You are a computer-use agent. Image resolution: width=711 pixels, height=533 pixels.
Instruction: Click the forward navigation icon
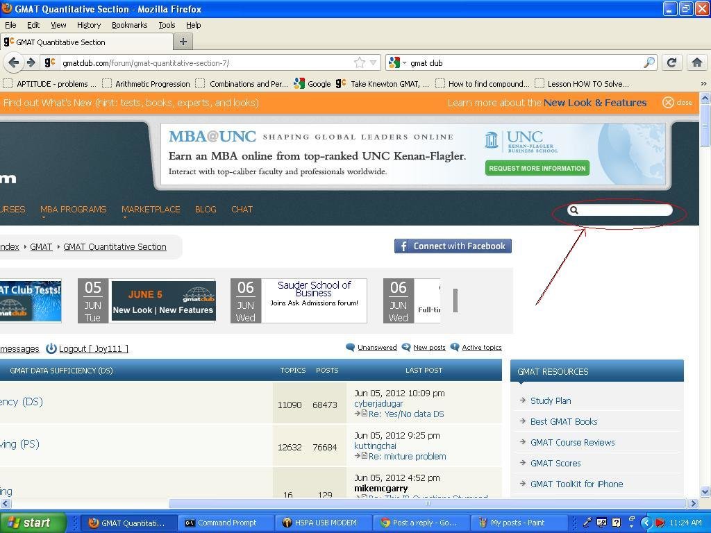(31, 62)
